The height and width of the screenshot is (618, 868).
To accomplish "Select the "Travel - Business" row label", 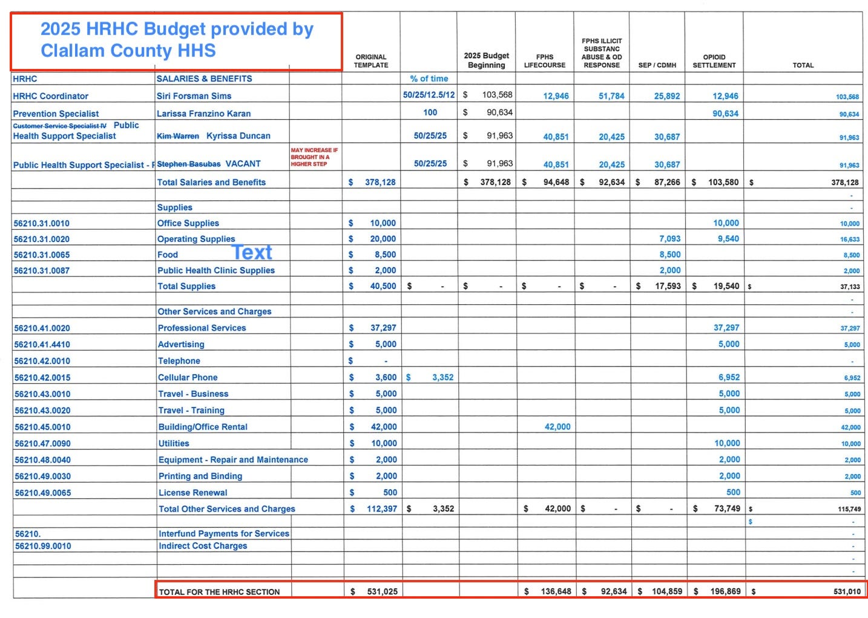I will 193,394.
